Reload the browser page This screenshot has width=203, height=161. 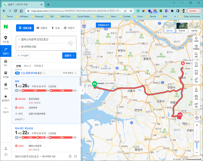[15, 11]
